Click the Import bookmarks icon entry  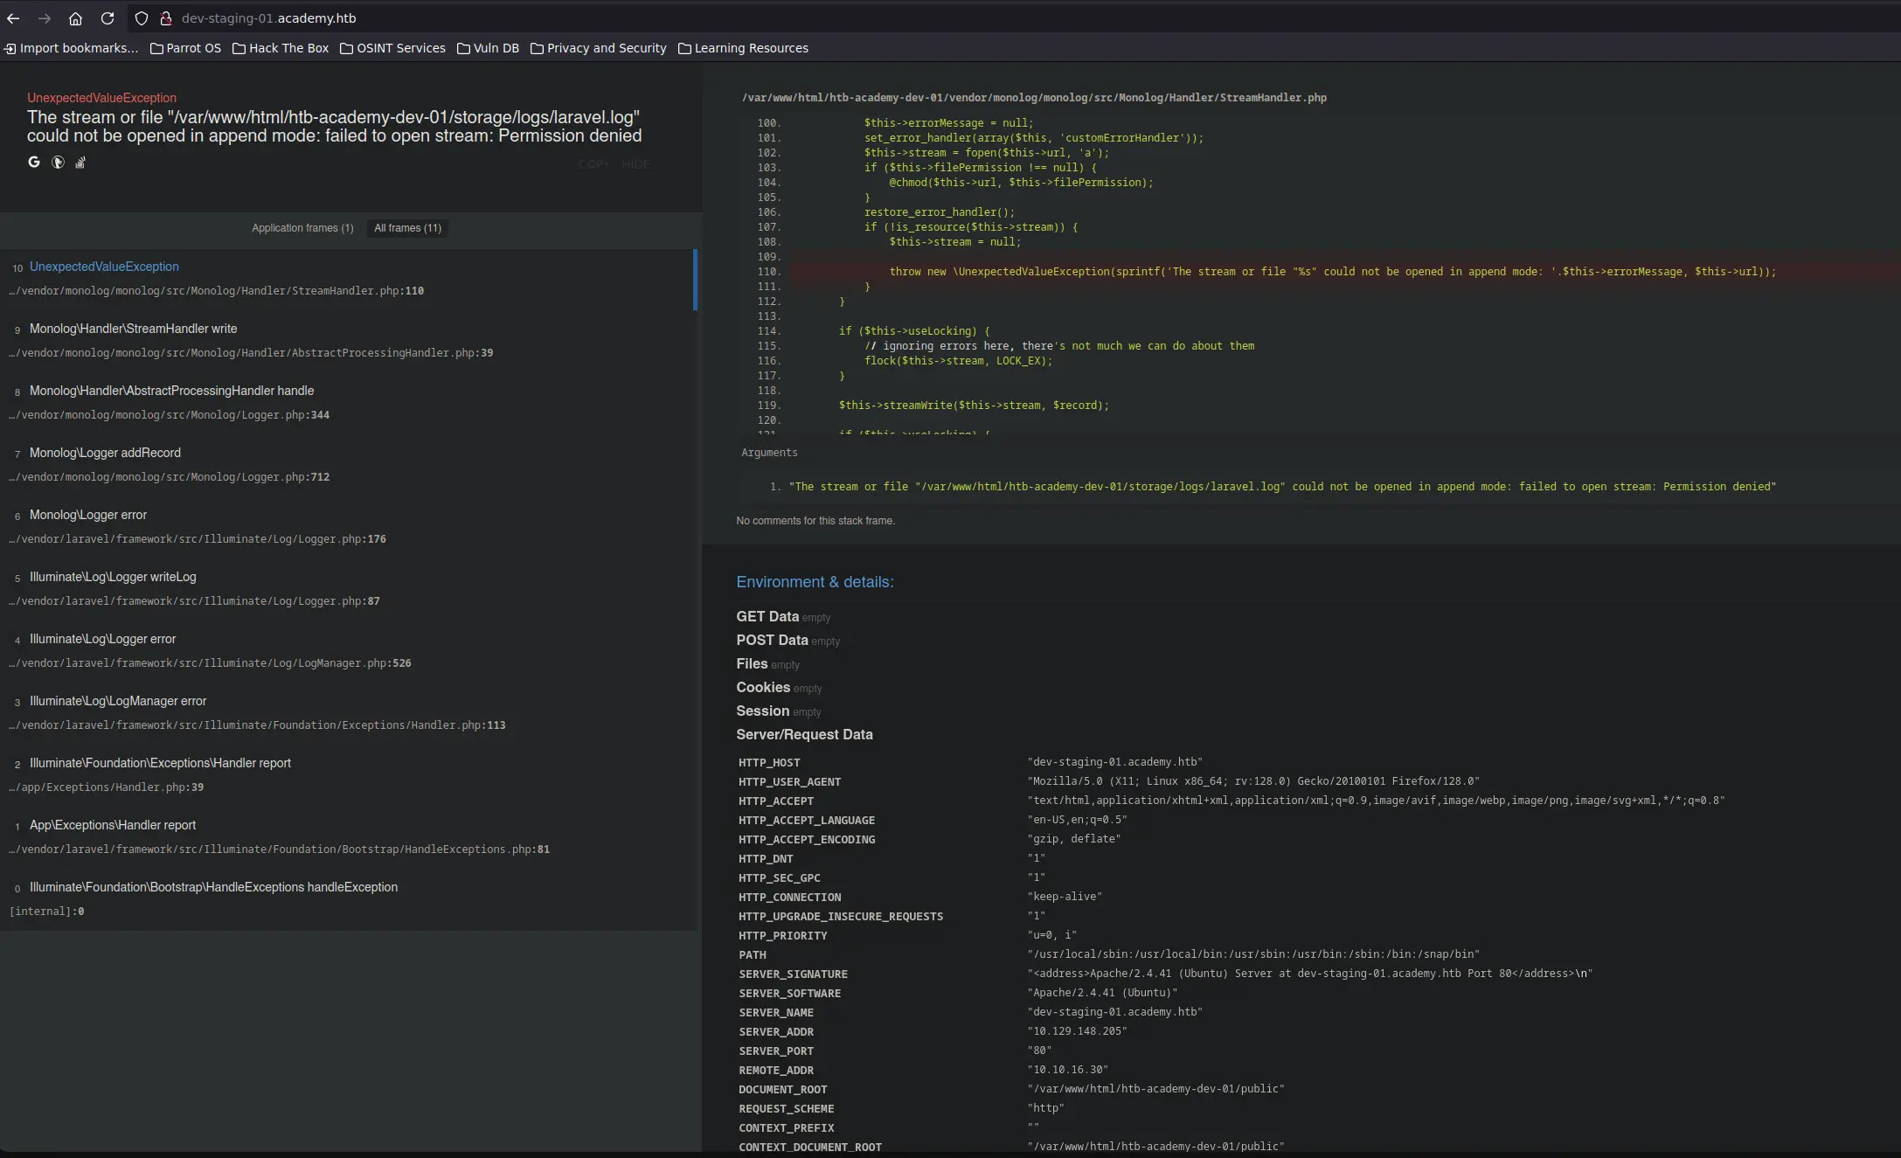point(71,48)
